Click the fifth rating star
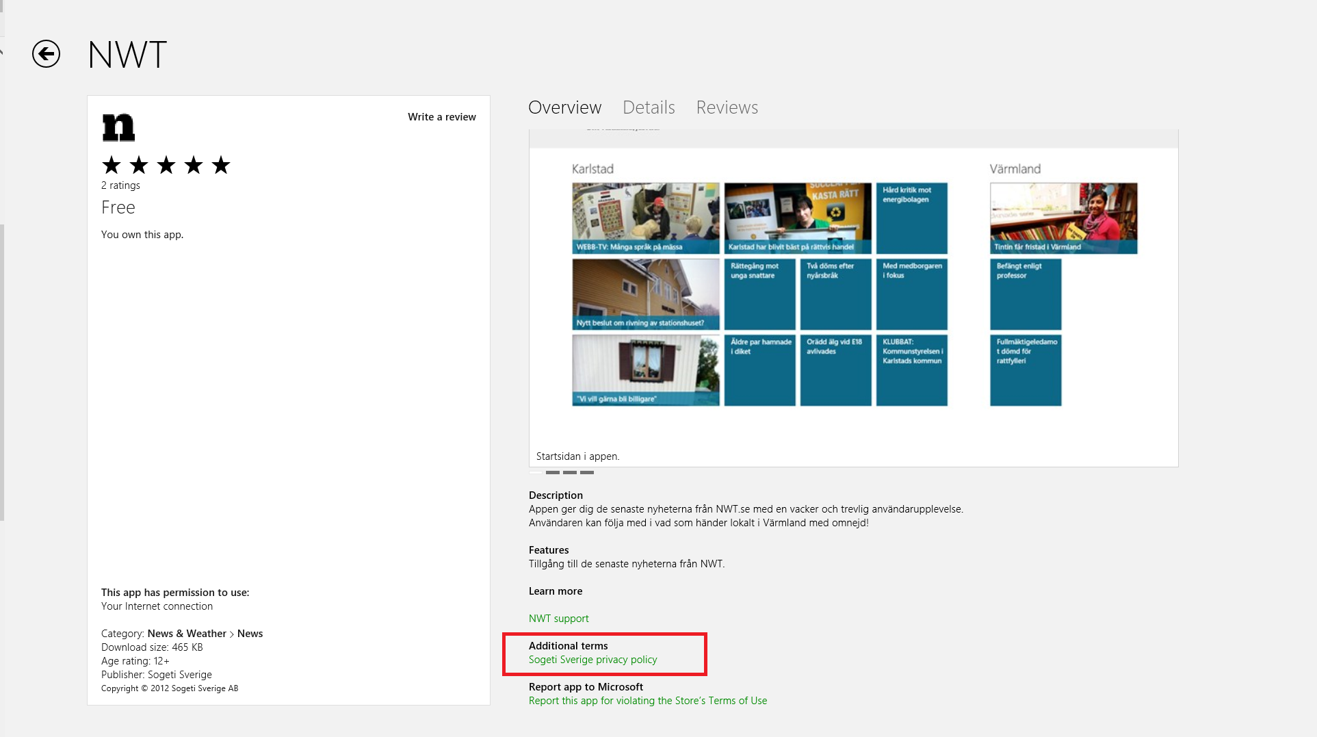 [x=221, y=165]
